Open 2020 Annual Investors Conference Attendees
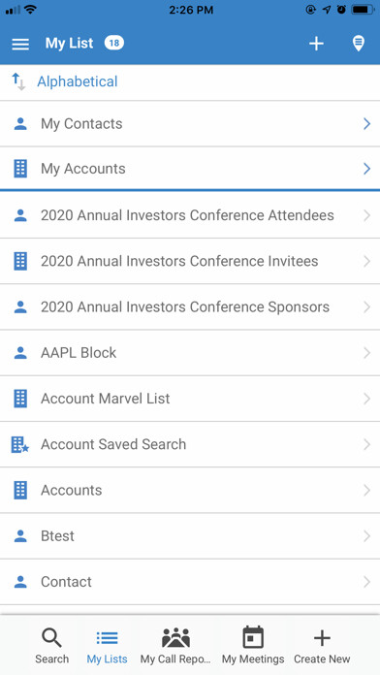The height and width of the screenshot is (675, 380). tap(190, 215)
